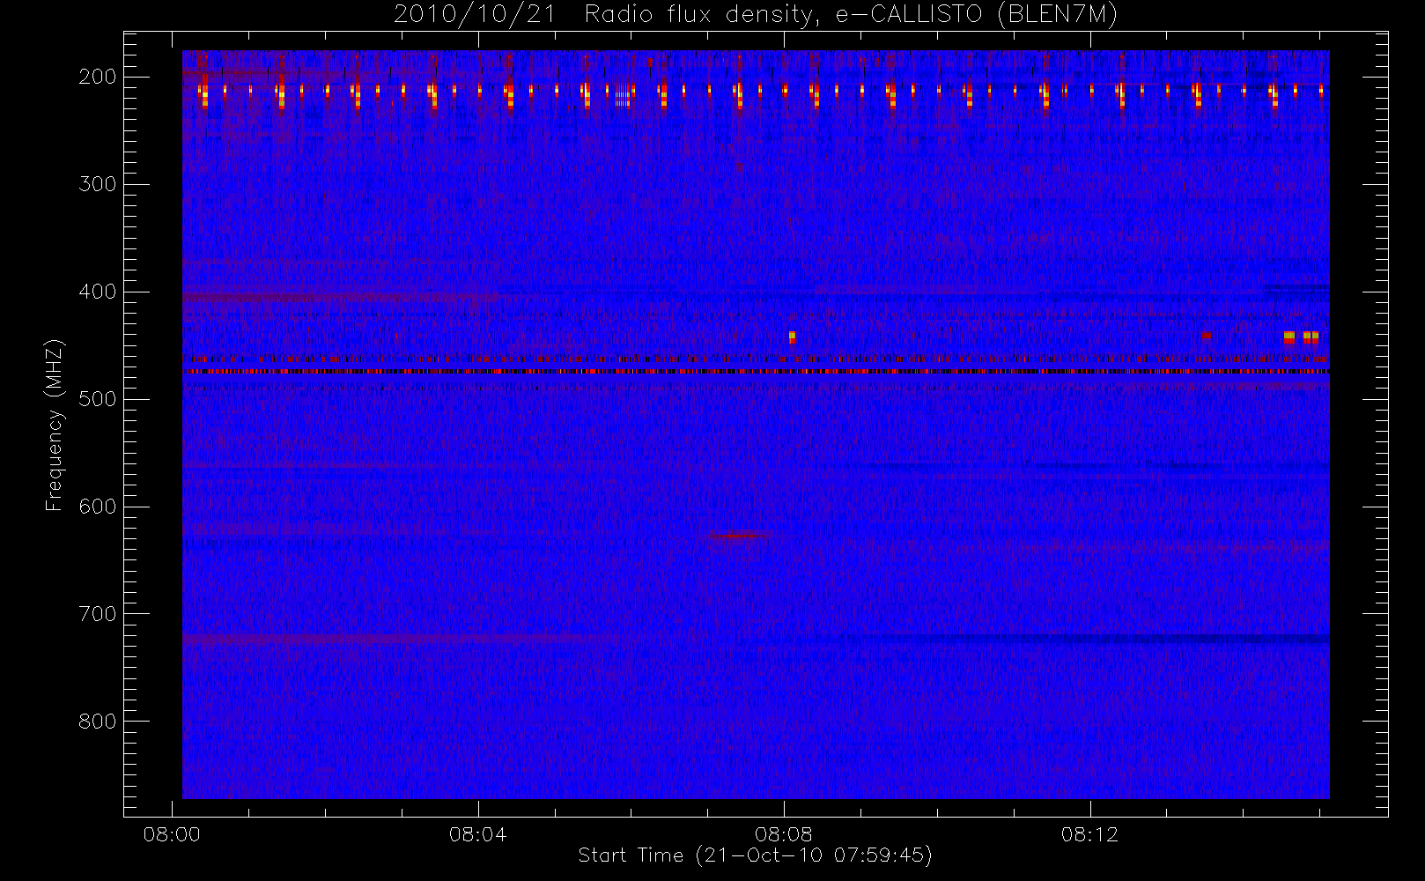Click the bright spot near 440 MHz at 08:08

pyautogui.click(x=792, y=337)
